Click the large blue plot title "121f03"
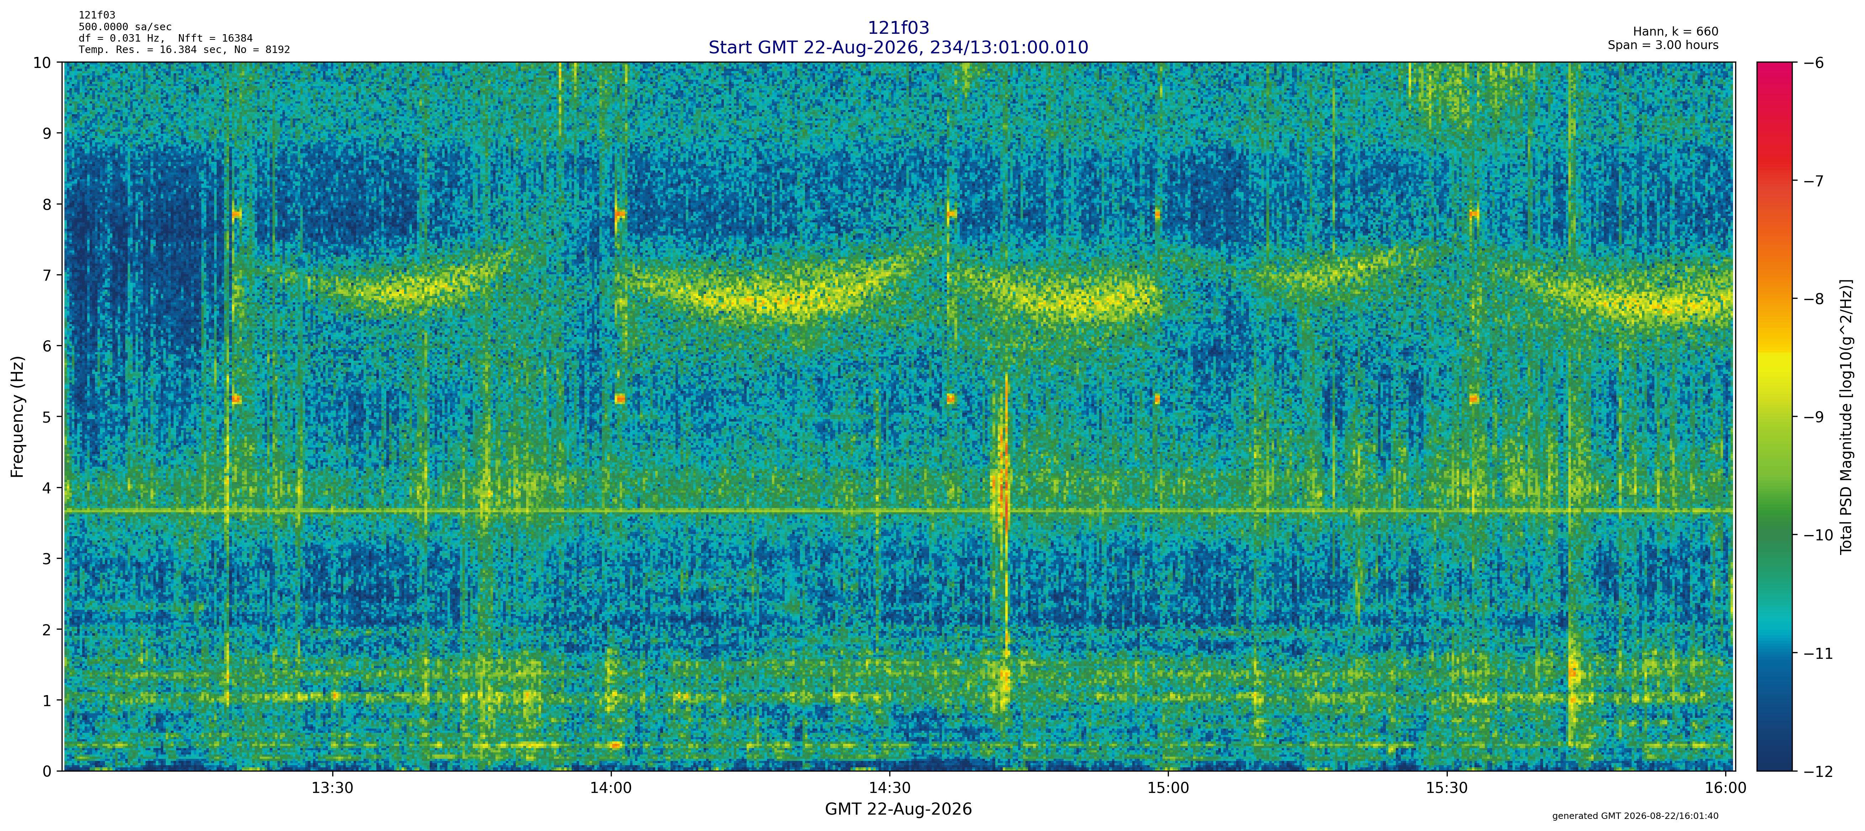The image size is (1865, 831). pos(898,27)
